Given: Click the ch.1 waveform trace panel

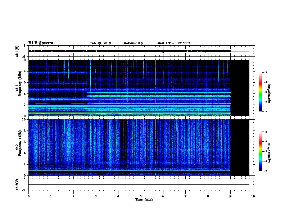Looking at the screenshot, I should (x=141, y=51).
